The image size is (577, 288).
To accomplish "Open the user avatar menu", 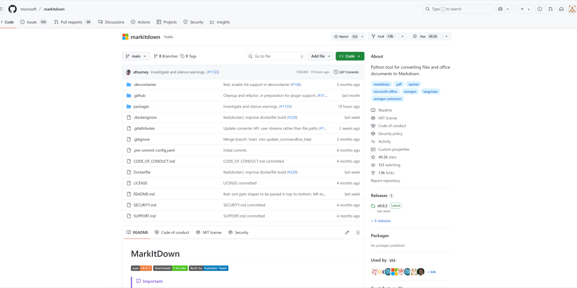I will coord(572,9).
